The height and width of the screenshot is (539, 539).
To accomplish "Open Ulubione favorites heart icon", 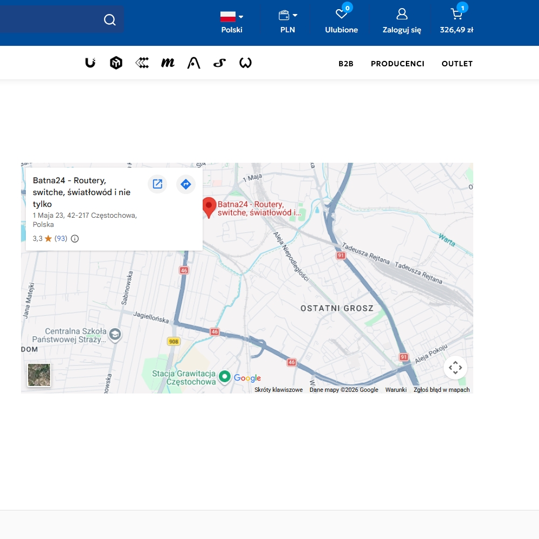I will point(341,14).
